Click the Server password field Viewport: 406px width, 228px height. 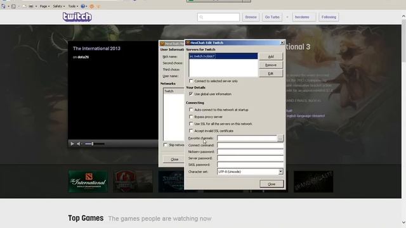pos(250,158)
